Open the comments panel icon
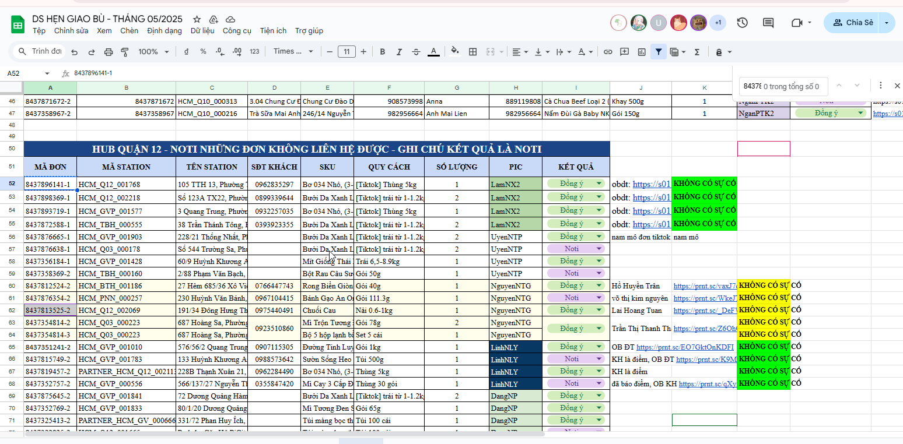 [x=768, y=23]
